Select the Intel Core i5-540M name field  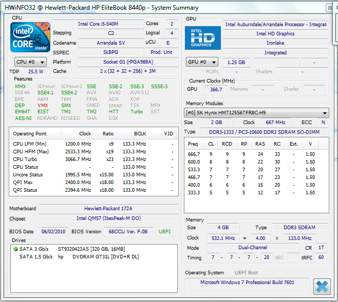coord(98,24)
